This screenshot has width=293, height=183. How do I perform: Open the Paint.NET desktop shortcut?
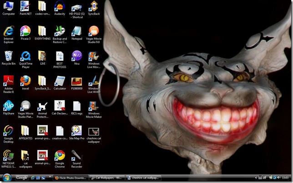click(25, 6)
